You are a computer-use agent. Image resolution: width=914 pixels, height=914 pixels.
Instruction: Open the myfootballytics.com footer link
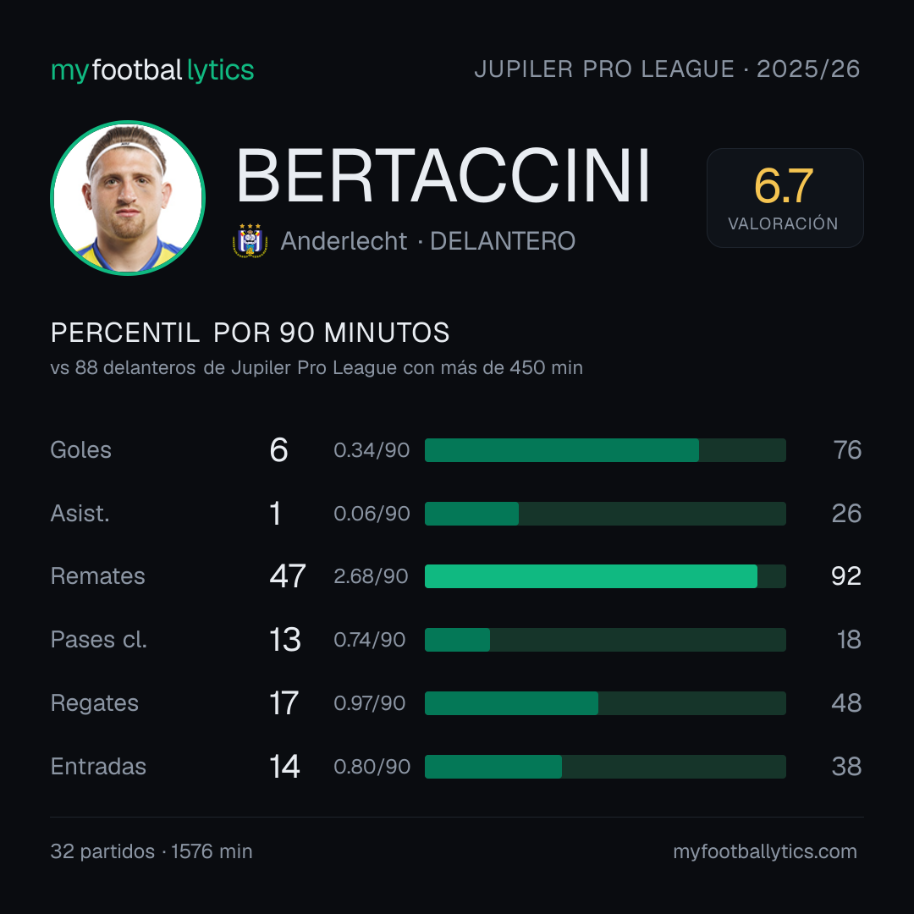[765, 851]
